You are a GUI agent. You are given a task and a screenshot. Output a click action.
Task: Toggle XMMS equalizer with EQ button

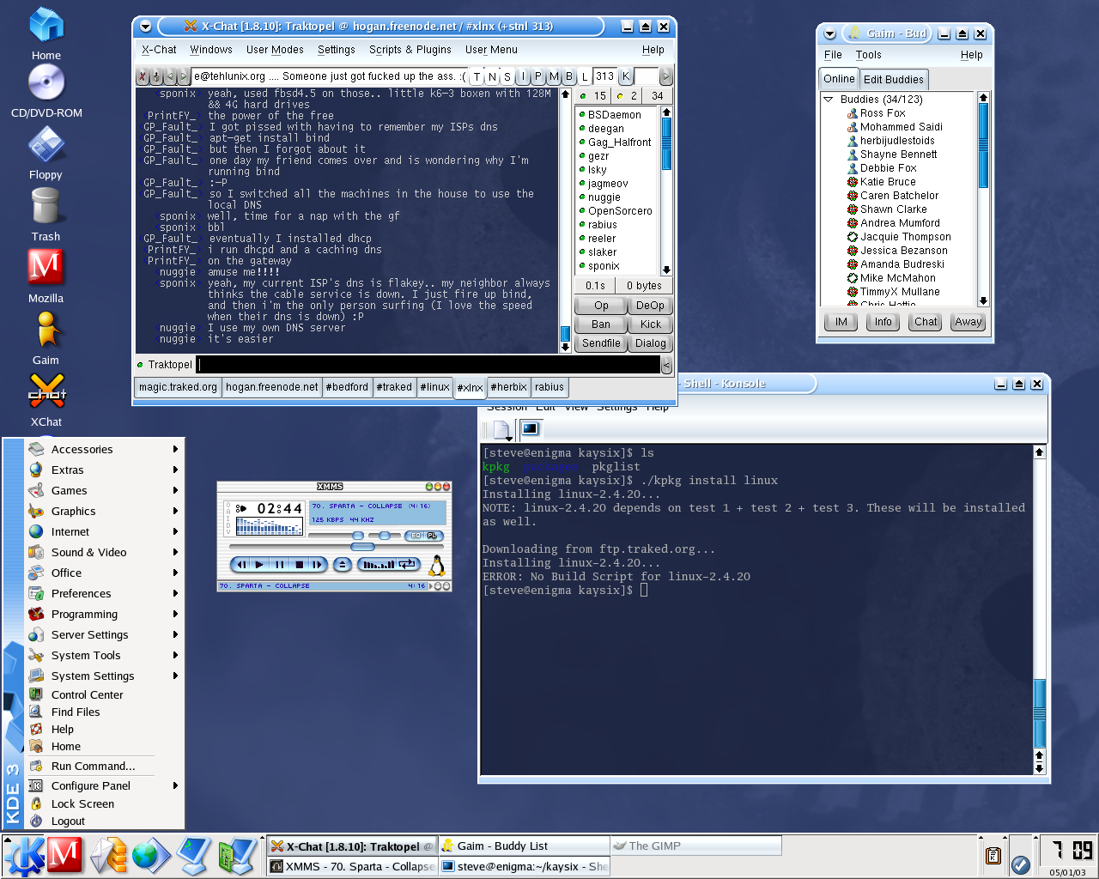click(x=416, y=536)
